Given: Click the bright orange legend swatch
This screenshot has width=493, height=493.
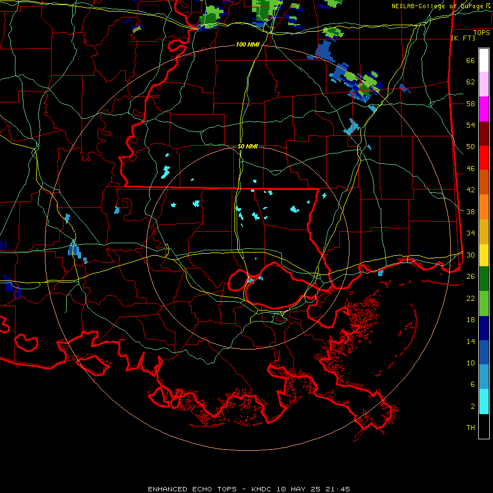Looking at the screenshot, I should click(484, 207).
